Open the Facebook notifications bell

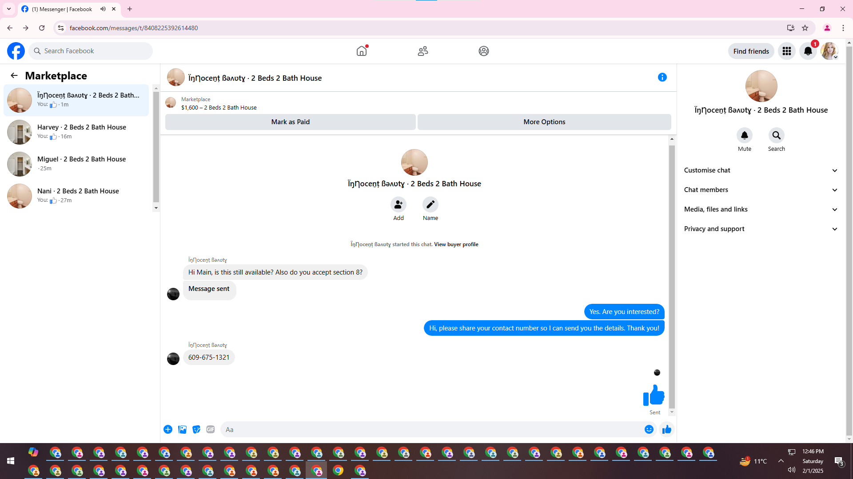pyautogui.click(x=808, y=51)
